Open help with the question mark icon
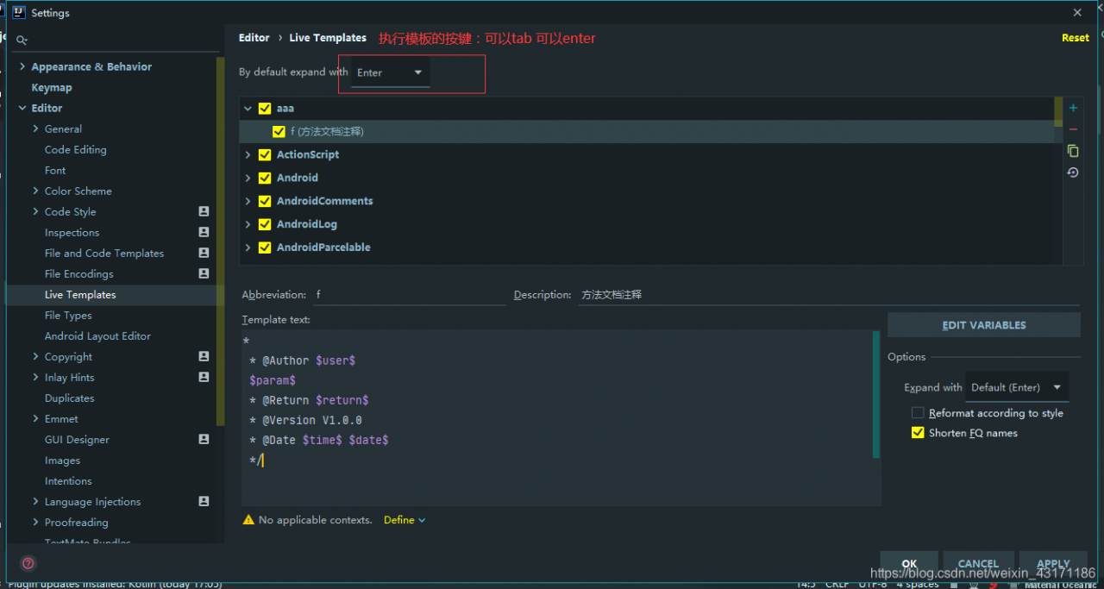Viewport: 1104px width, 589px height. pyautogui.click(x=28, y=563)
